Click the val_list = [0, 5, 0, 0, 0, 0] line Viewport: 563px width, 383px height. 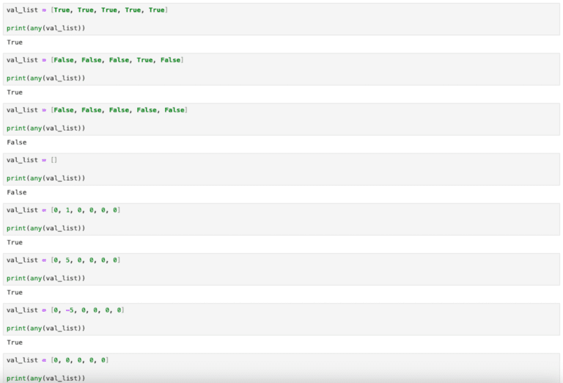pyautogui.click(x=63, y=260)
